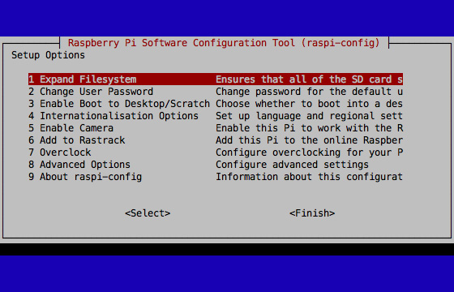Click 'Configure advanced settings' description

292,165
